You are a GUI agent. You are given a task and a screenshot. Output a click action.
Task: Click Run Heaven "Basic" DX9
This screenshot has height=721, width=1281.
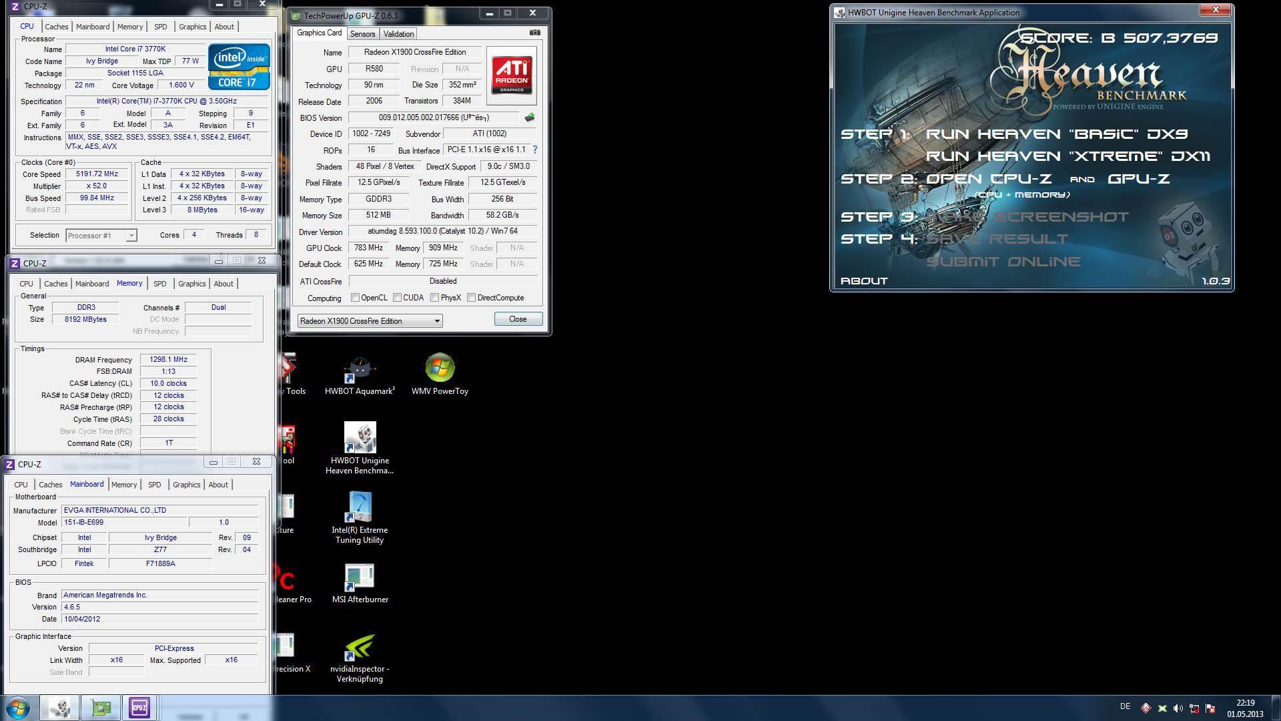point(1057,134)
